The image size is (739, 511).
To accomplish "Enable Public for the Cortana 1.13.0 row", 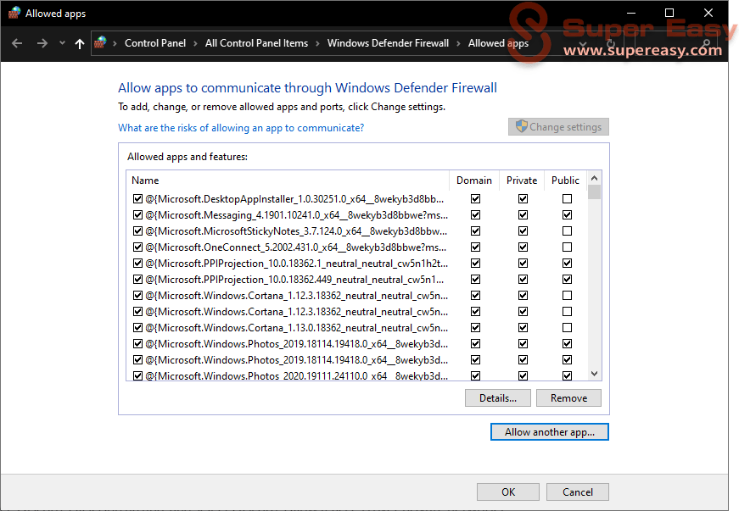I will tap(567, 327).
